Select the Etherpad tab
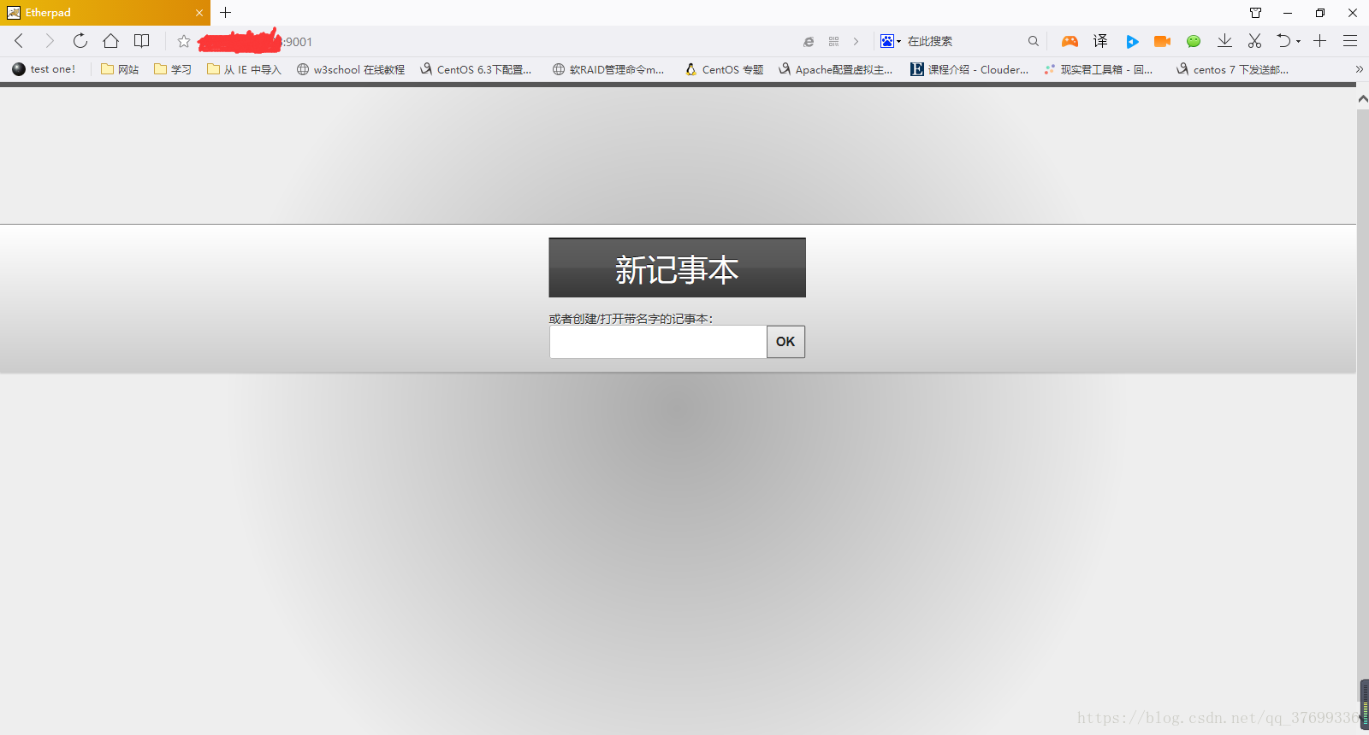The width and height of the screenshot is (1369, 735). point(105,13)
